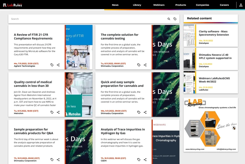This screenshot has width=245, height=164.
Task: Open the Library menu item
Action: pyautogui.click(x=137, y=5)
